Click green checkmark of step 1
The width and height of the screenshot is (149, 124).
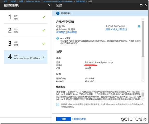pos(44,17)
